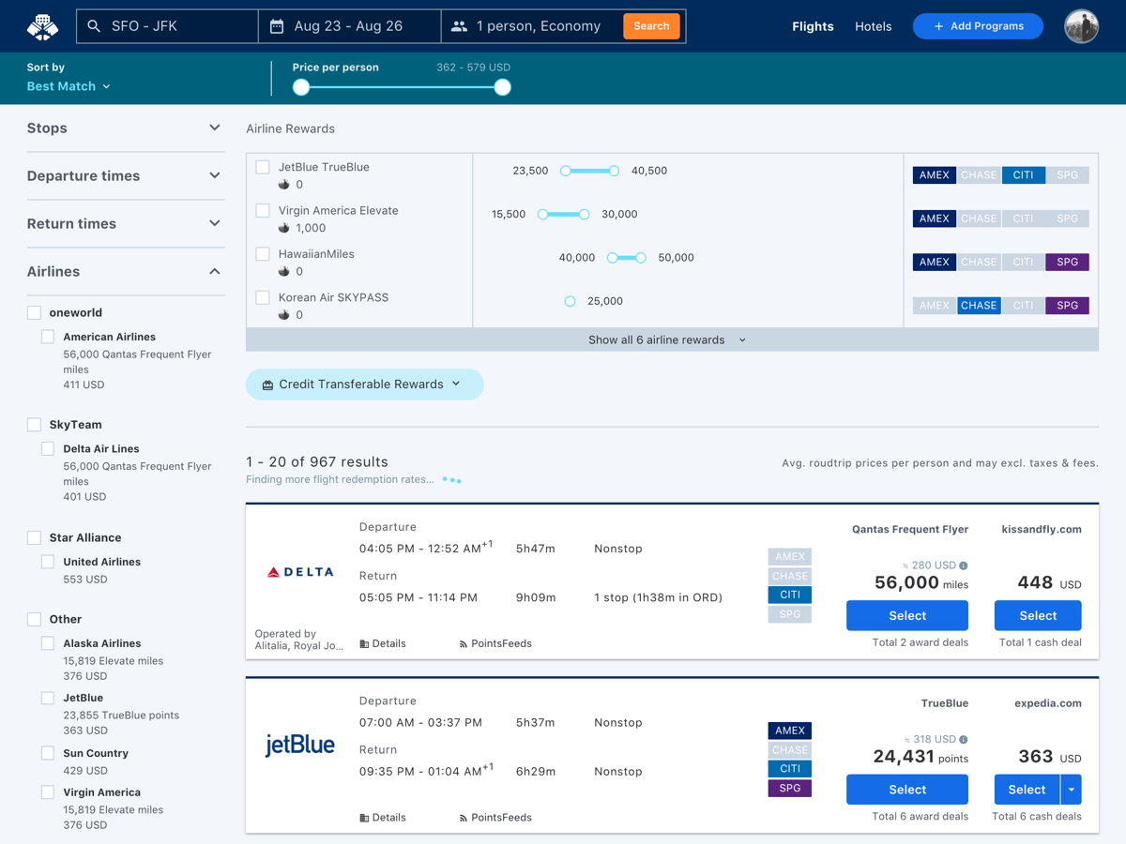Click the minimum price slider handle
1126x844 pixels.
(301, 87)
